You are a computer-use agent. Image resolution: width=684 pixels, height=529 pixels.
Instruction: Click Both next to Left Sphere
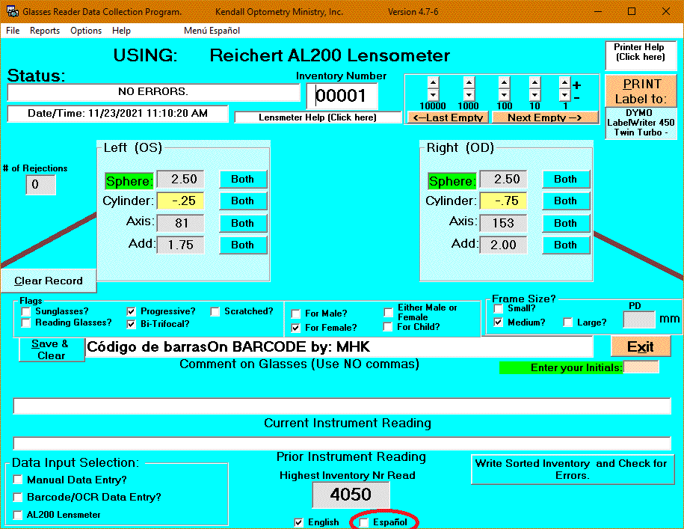(x=242, y=180)
